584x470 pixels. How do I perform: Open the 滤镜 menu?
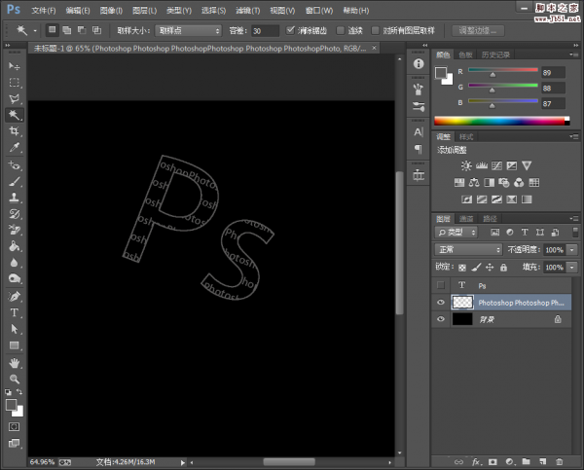pyautogui.click(x=248, y=10)
